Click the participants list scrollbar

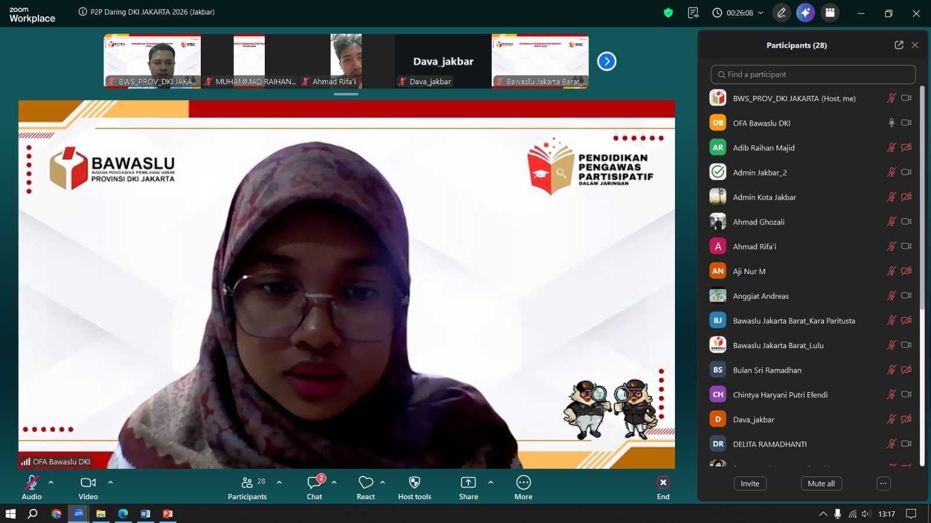coord(922,198)
